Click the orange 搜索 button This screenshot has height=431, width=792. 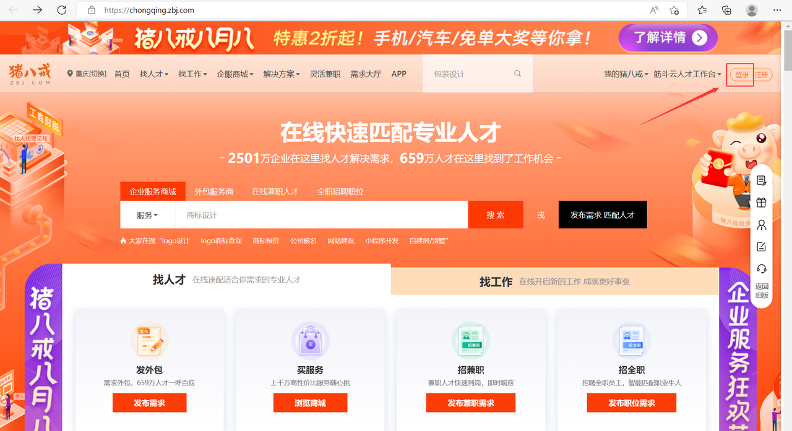(496, 215)
